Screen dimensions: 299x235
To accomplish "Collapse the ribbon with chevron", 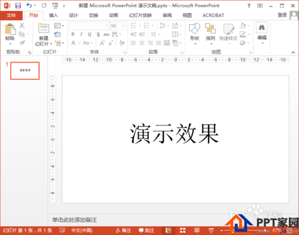I will 293,52.
